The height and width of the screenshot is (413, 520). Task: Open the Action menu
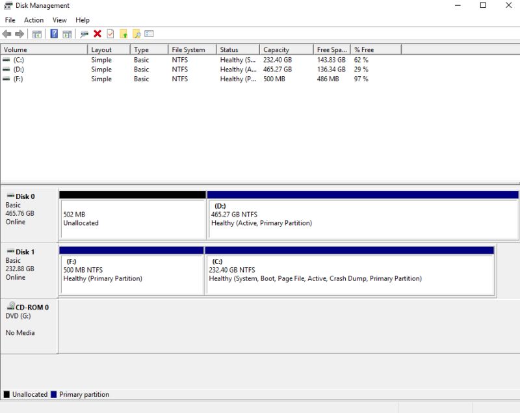coord(34,20)
